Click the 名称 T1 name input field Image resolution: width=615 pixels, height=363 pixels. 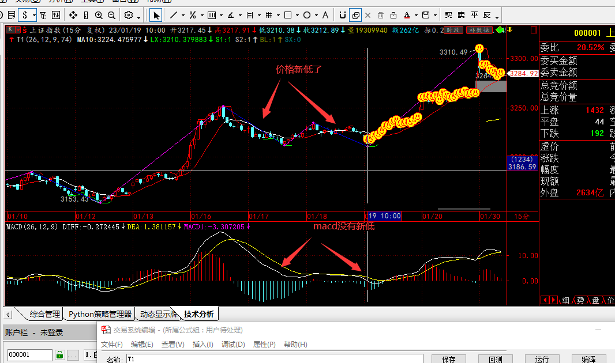coord(275,359)
